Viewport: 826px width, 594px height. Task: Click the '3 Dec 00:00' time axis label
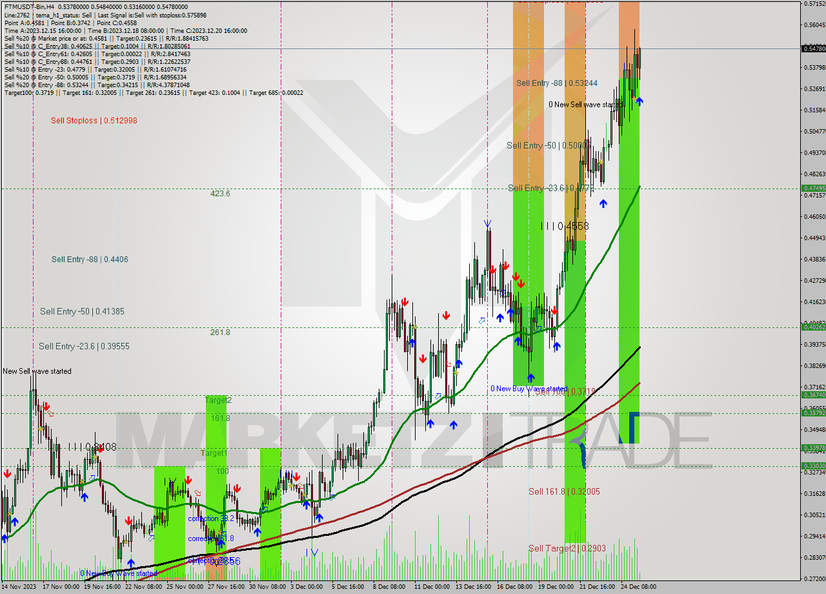tap(307, 587)
